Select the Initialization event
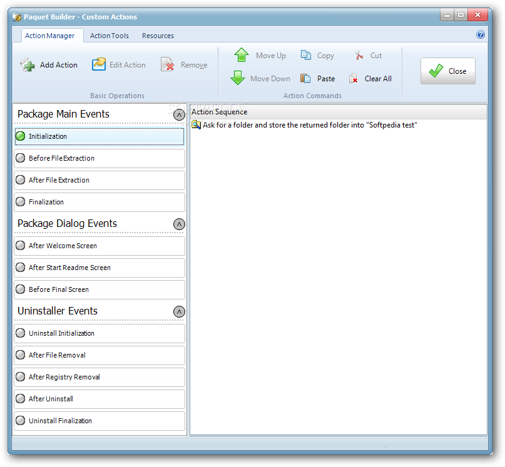This screenshot has height=467, width=505. click(x=99, y=136)
